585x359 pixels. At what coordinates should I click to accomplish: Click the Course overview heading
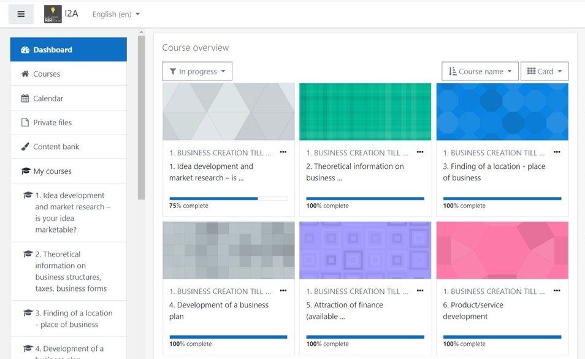pyautogui.click(x=196, y=48)
